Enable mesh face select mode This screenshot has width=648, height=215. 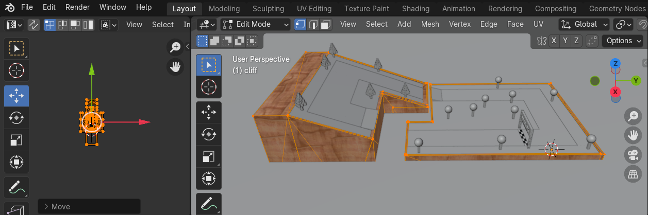point(326,24)
